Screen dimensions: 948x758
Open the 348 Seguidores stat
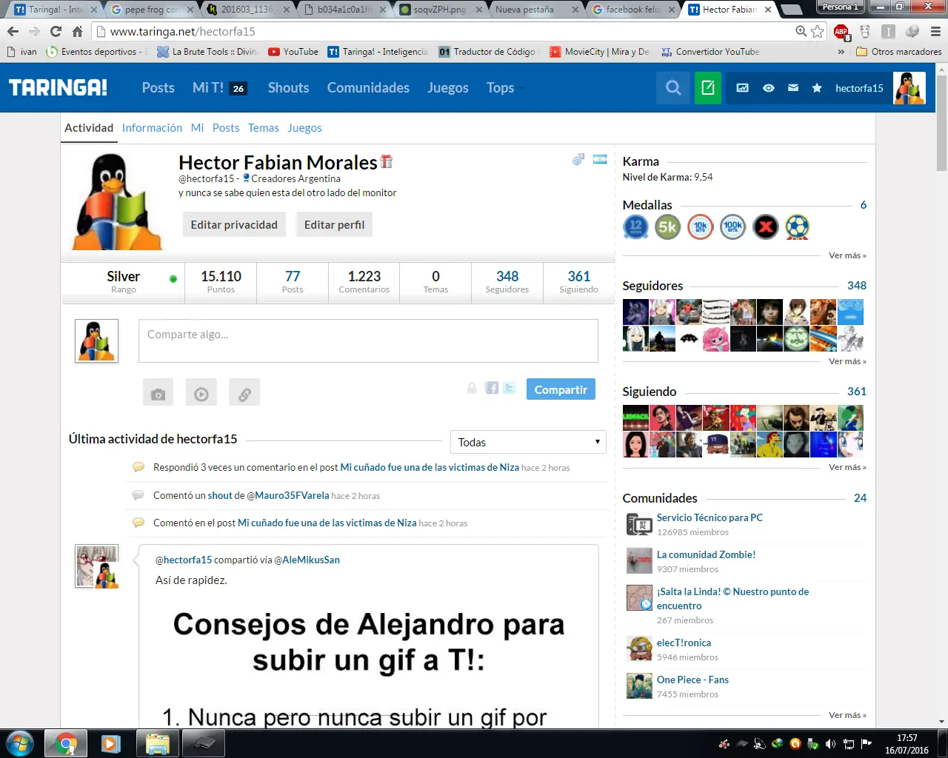[x=507, y=281]
